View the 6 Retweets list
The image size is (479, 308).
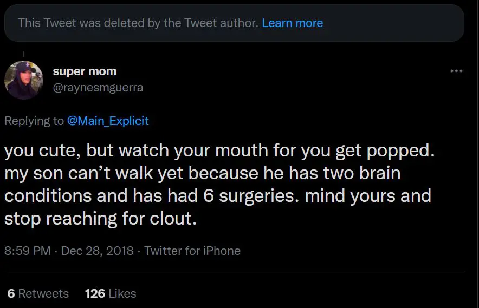[x=38, y=293]
